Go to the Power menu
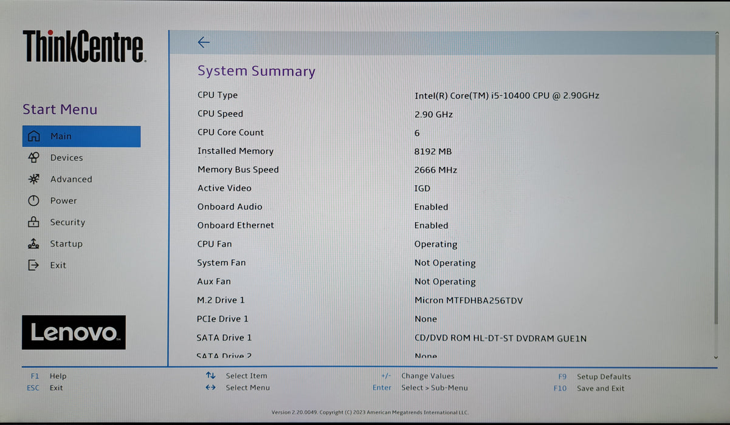This screenshot has width=730, height=425. pyautogui.click(x=63, y=201)
